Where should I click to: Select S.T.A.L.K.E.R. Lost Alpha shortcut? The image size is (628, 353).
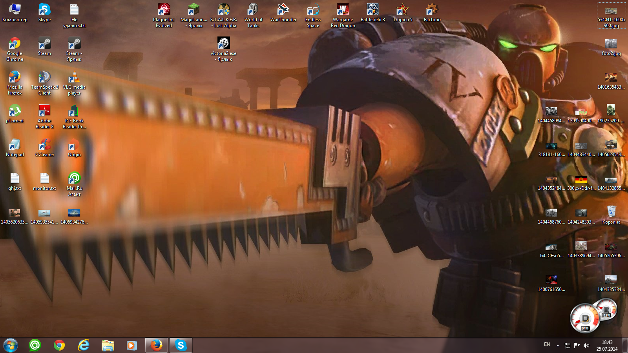[224, 16]
